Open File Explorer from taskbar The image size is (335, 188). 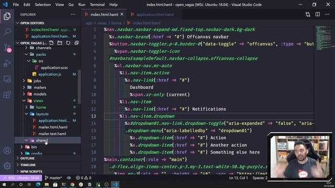coord(47,184)
